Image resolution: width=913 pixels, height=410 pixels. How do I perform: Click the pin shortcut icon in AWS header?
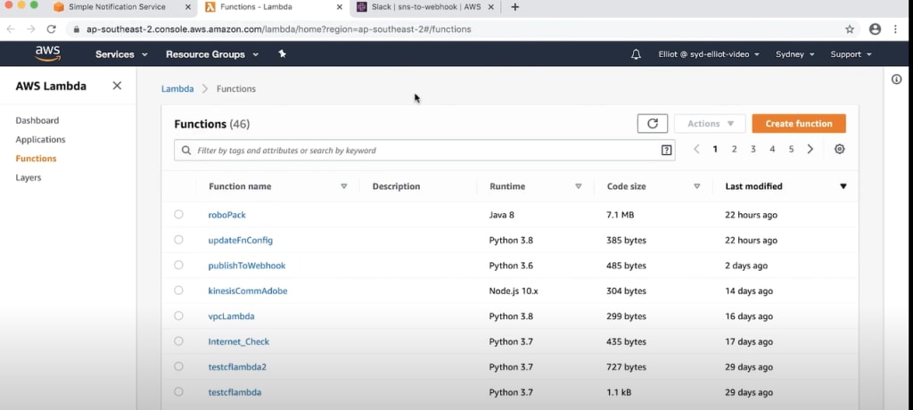(x=283, y=53)
